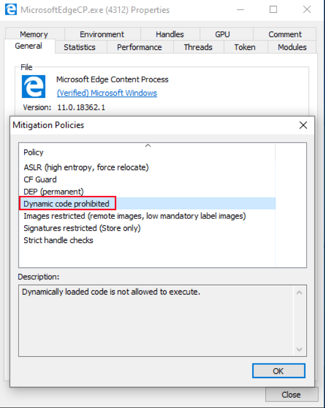Select the Images restricted policy row
Viewport: 325px width, 408px height.
pyautogui.click(x=134, y=216)
